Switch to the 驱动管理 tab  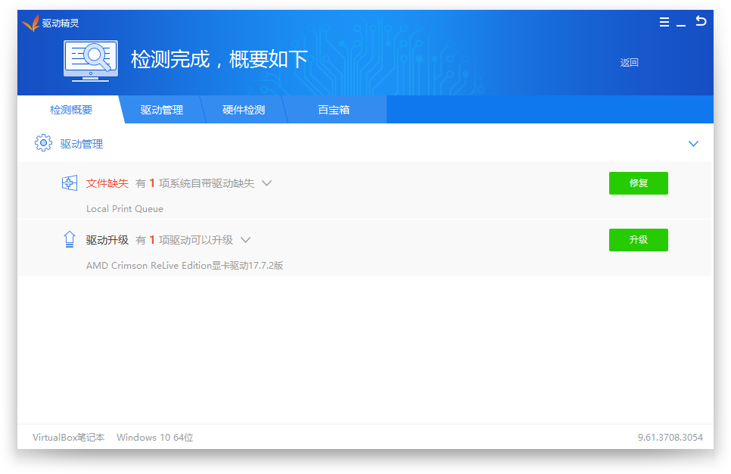tap(161, 109)
